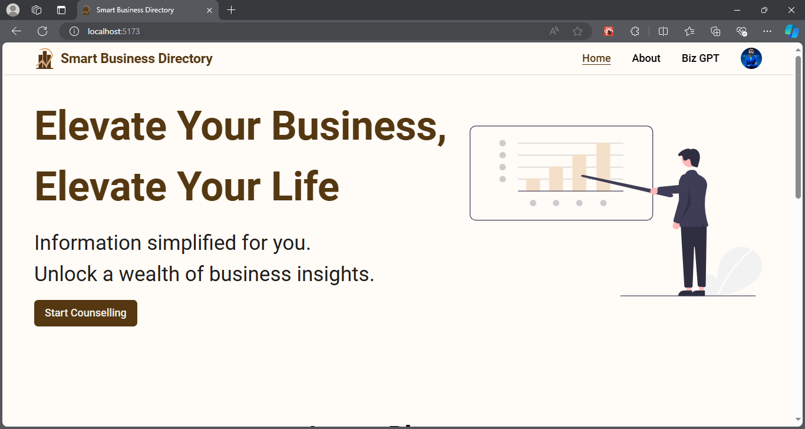Image resolution: width=805 pixels, height=429 pixels.
Task: Open the About nav link
Action: tap(646, 58)
